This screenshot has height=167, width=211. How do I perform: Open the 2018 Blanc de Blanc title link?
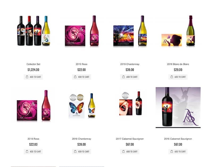click(178, 64)
